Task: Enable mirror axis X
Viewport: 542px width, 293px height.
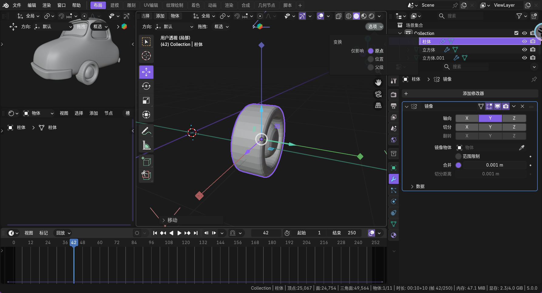Action: pos(467,118)
